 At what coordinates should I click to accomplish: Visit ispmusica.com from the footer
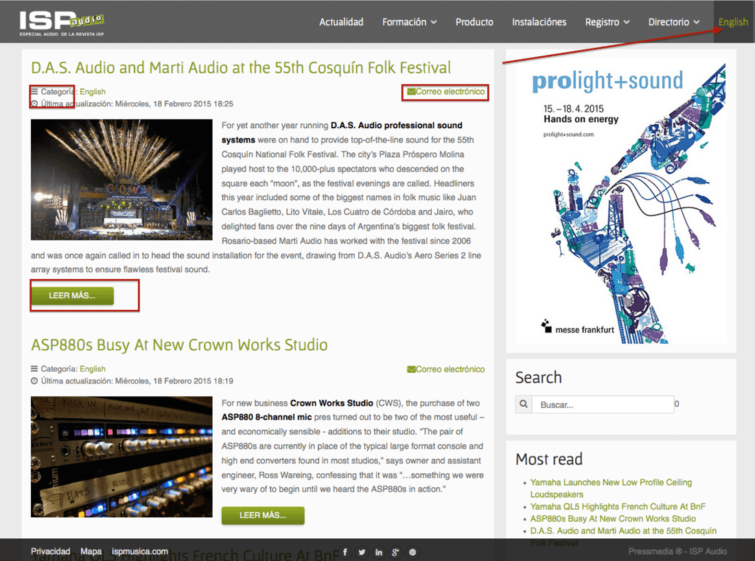[140, 551]
